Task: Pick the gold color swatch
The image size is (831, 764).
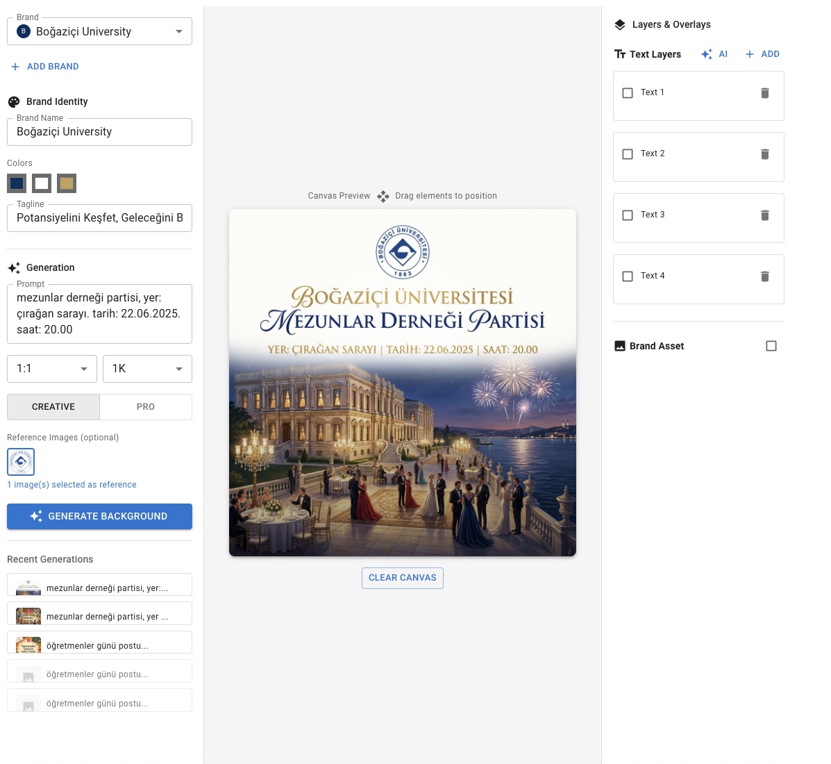Action: tap(66, 183)
